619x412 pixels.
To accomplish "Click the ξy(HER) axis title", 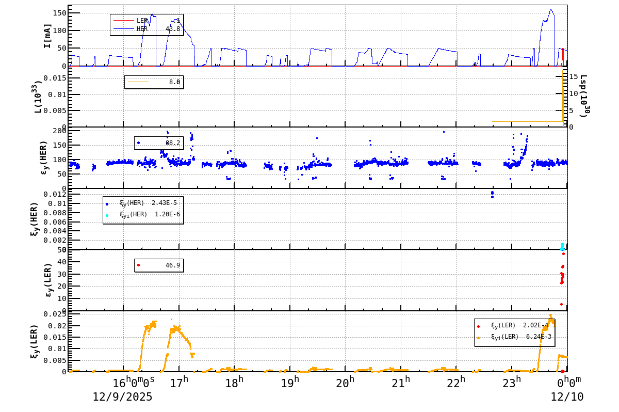I will (x=35, y=219).
